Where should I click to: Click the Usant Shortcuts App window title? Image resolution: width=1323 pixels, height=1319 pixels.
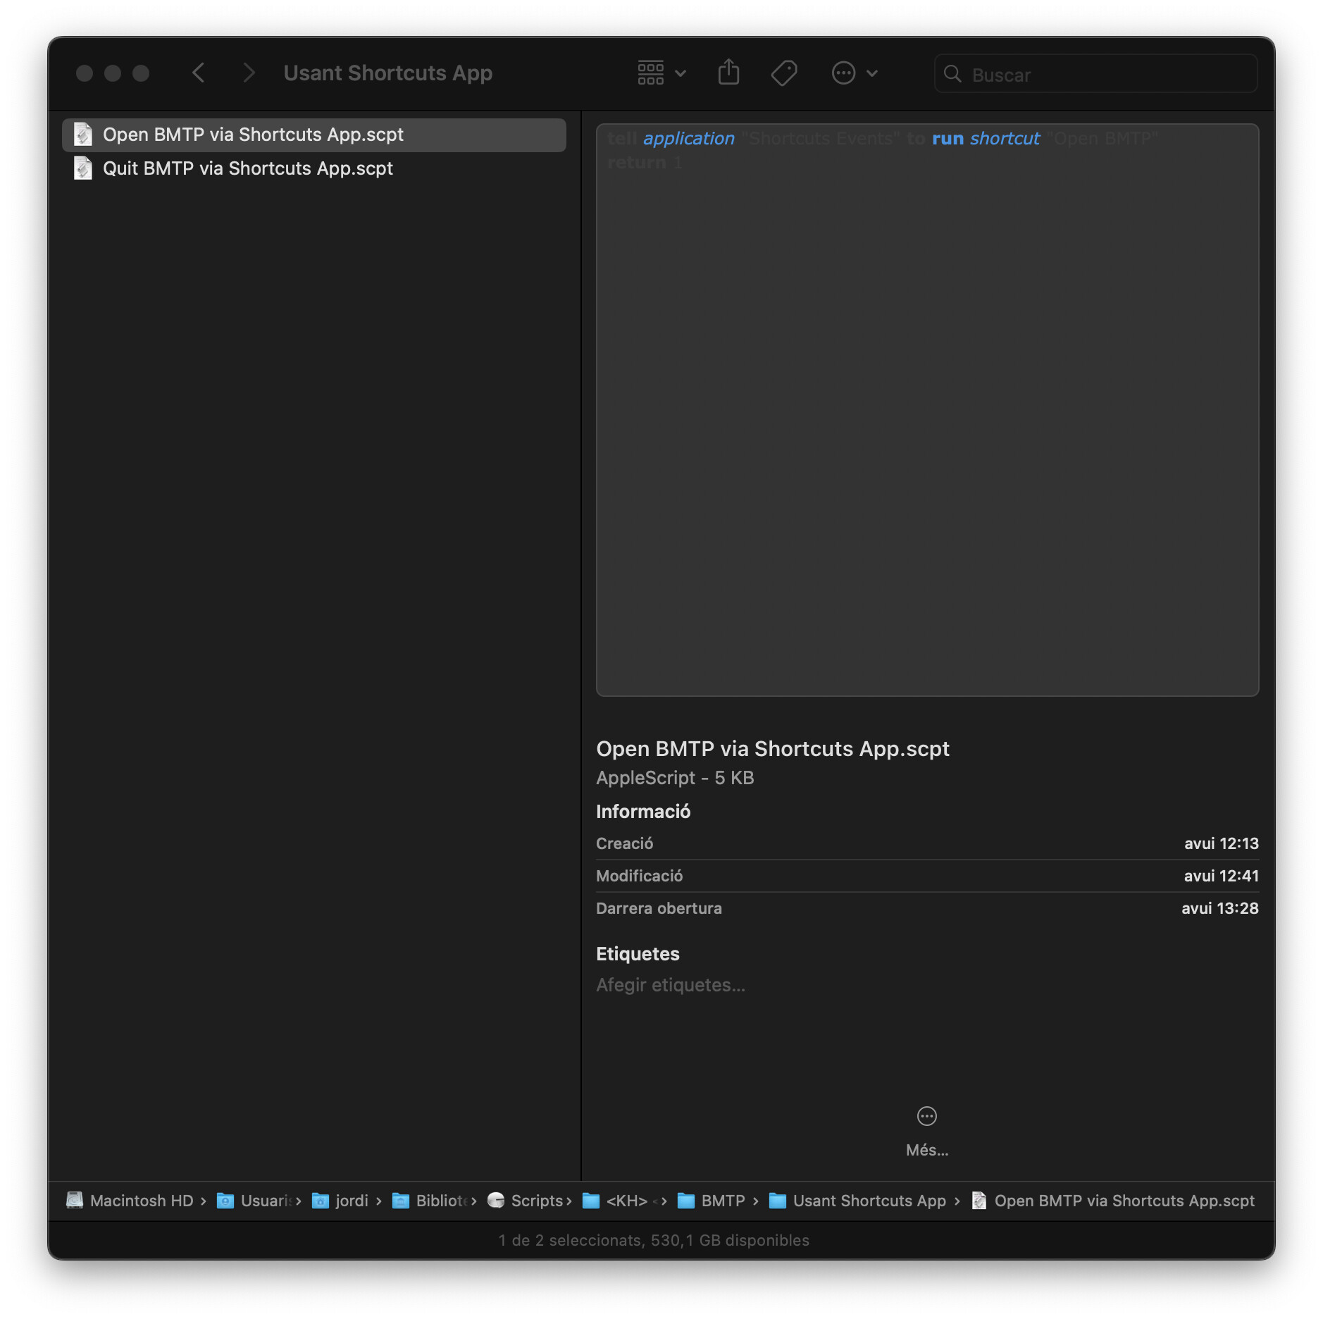pyautogui.click(x=388, y=73)
